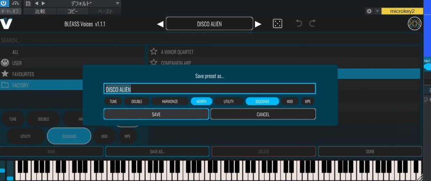
Task: Open the DISCO ALIEN preset selector
Action: point(209,24)
